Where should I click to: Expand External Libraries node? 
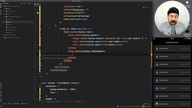(x=3, y=35)
